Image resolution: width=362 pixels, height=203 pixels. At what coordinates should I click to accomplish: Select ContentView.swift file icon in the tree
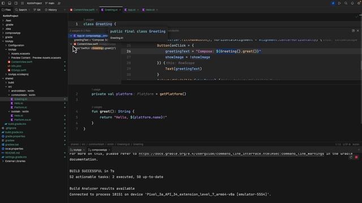pos(9,62)
